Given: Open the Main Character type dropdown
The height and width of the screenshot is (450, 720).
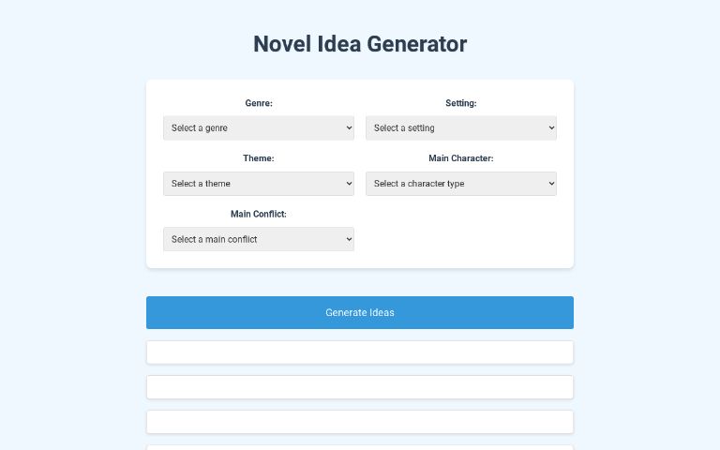Looking at the screenshot, I should 460,184.
